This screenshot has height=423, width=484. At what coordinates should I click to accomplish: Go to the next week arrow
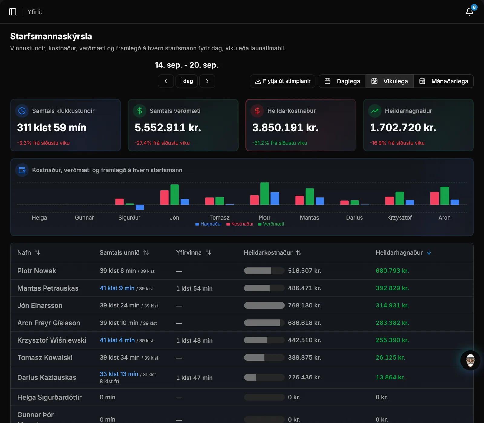(207, 81)
